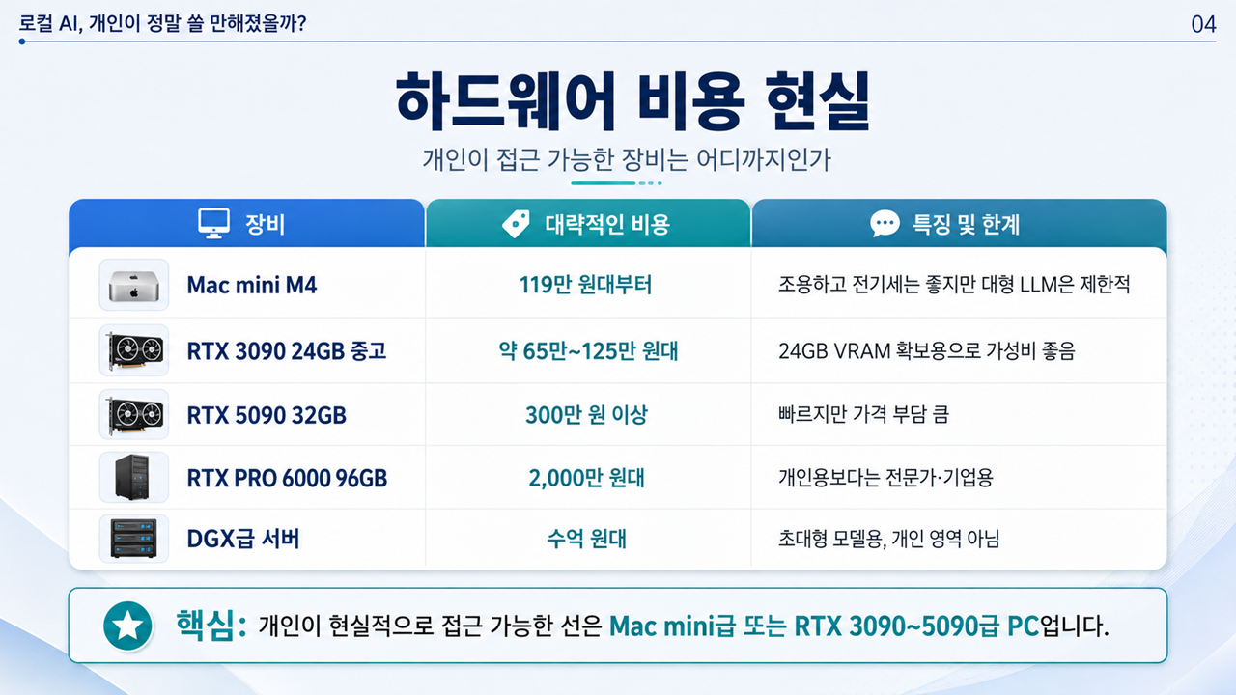Click the price tag icon beside 대략적인 비용
Image resolution: width=1236 pixels, height=695 pixels.
click(517, 224)
